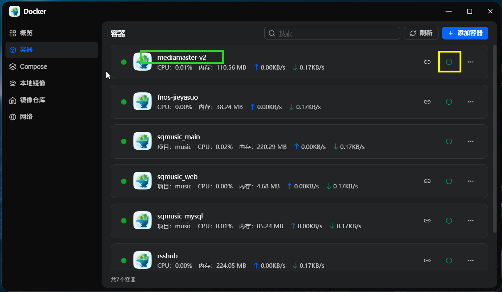Screen dimensions: 502x292
Task: Click the rsshub container image icon
Action: 142,260
